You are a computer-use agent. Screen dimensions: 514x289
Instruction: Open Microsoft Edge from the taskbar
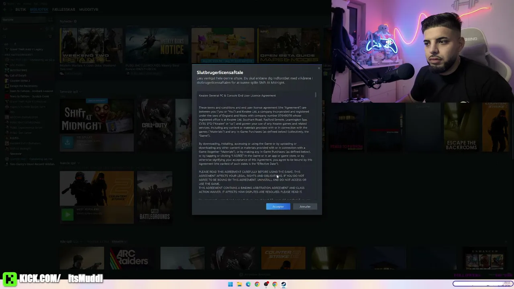point(248,284)
